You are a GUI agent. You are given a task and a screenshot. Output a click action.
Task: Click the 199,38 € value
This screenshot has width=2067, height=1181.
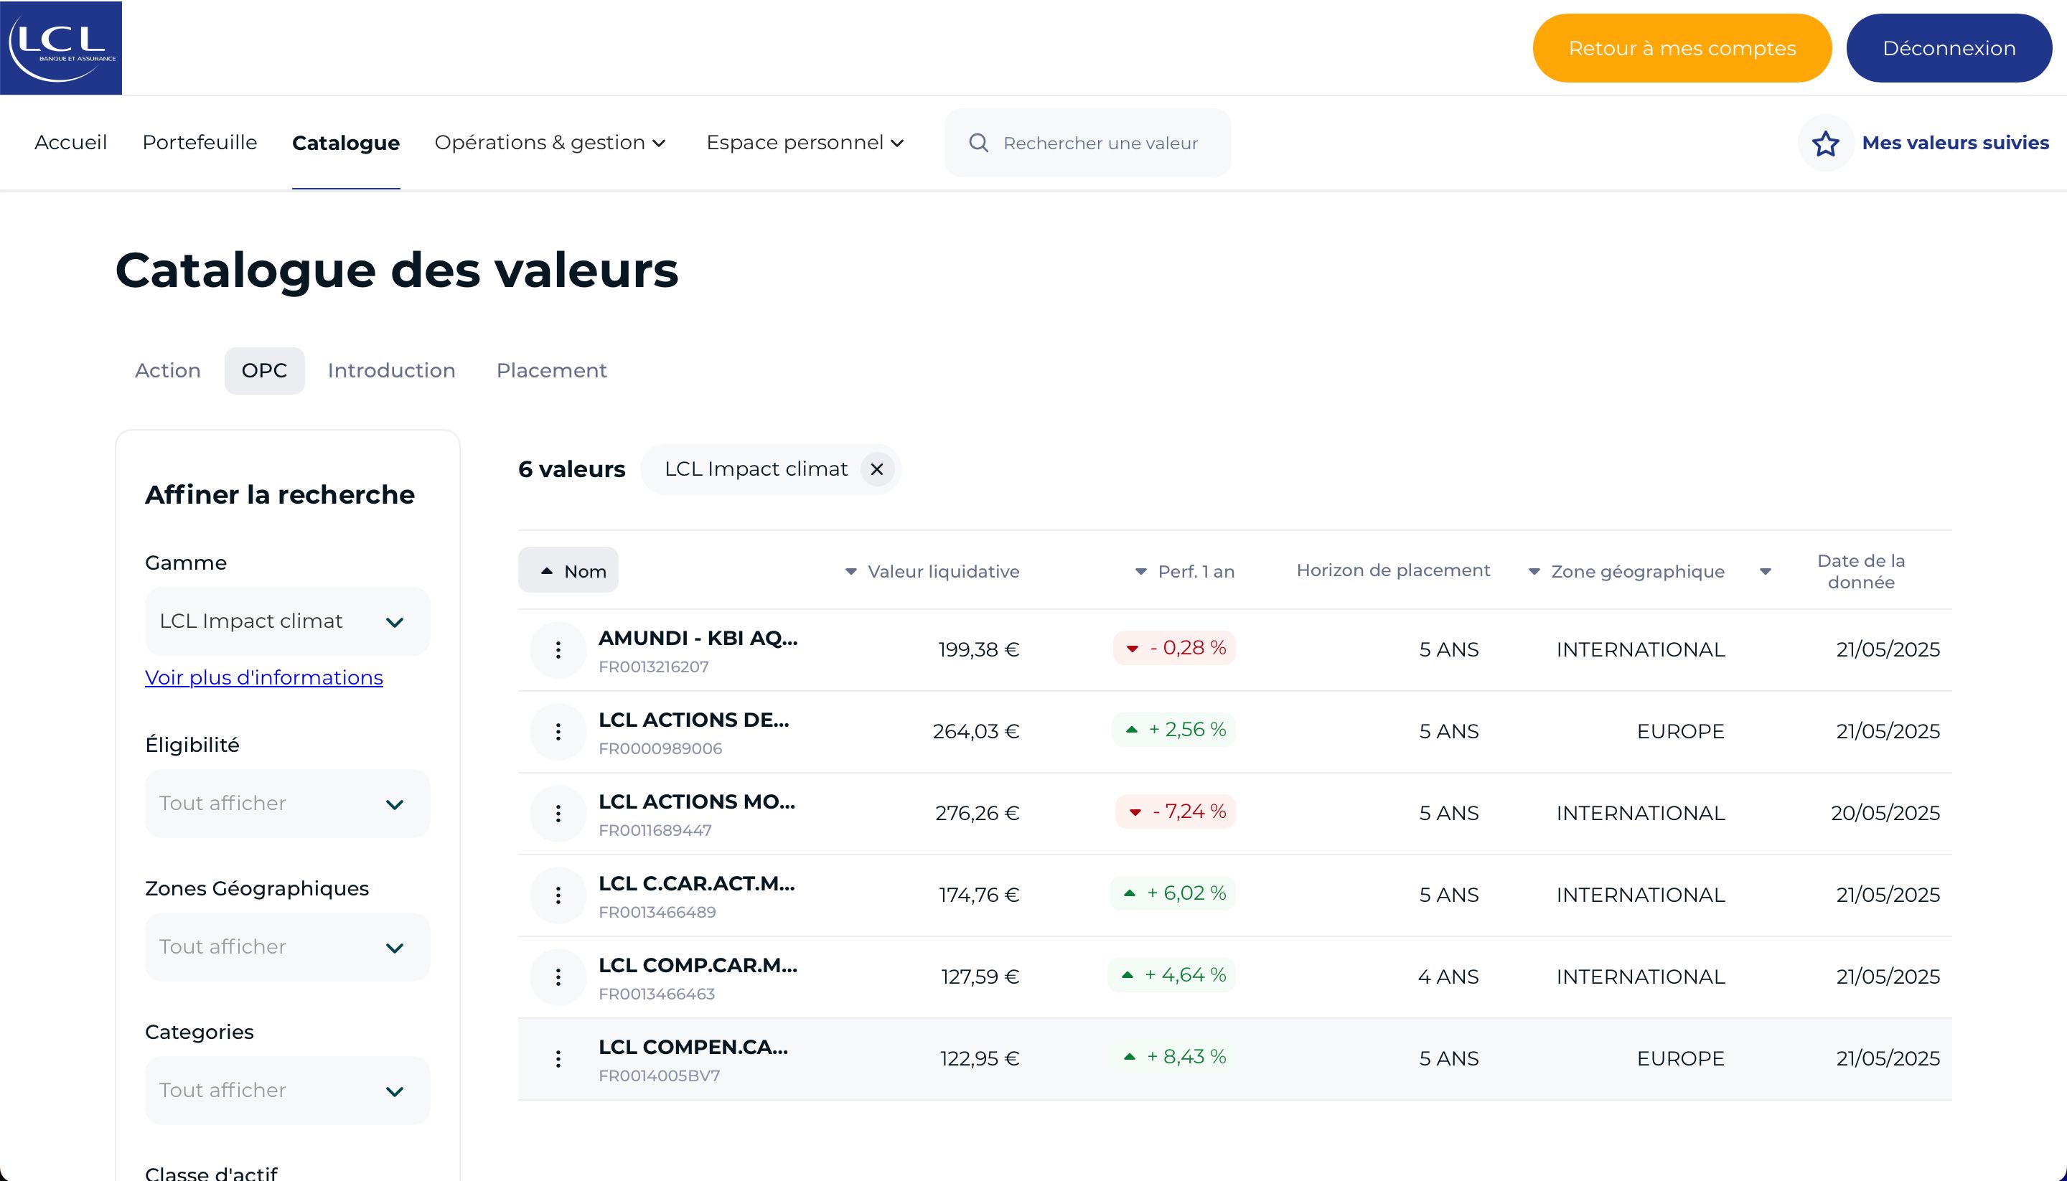coord(978,650)
